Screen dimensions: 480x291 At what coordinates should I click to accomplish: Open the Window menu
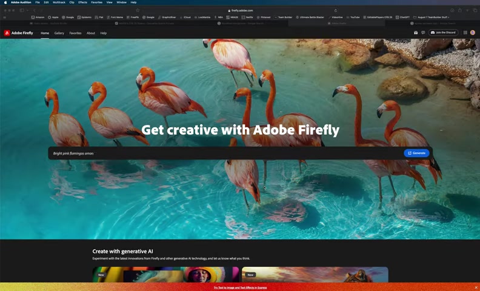pyautogui.click(x=122, y=2)
